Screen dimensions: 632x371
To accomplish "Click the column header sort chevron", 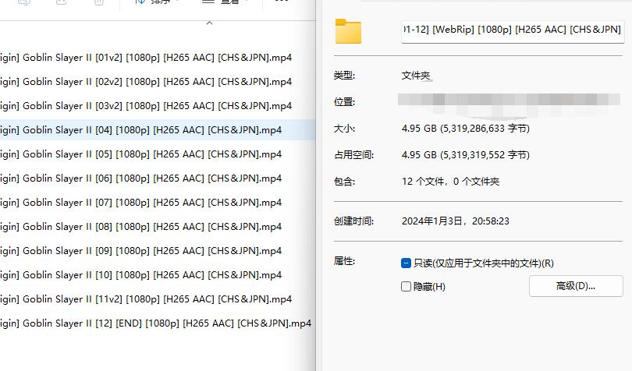I will coord(209,23).
